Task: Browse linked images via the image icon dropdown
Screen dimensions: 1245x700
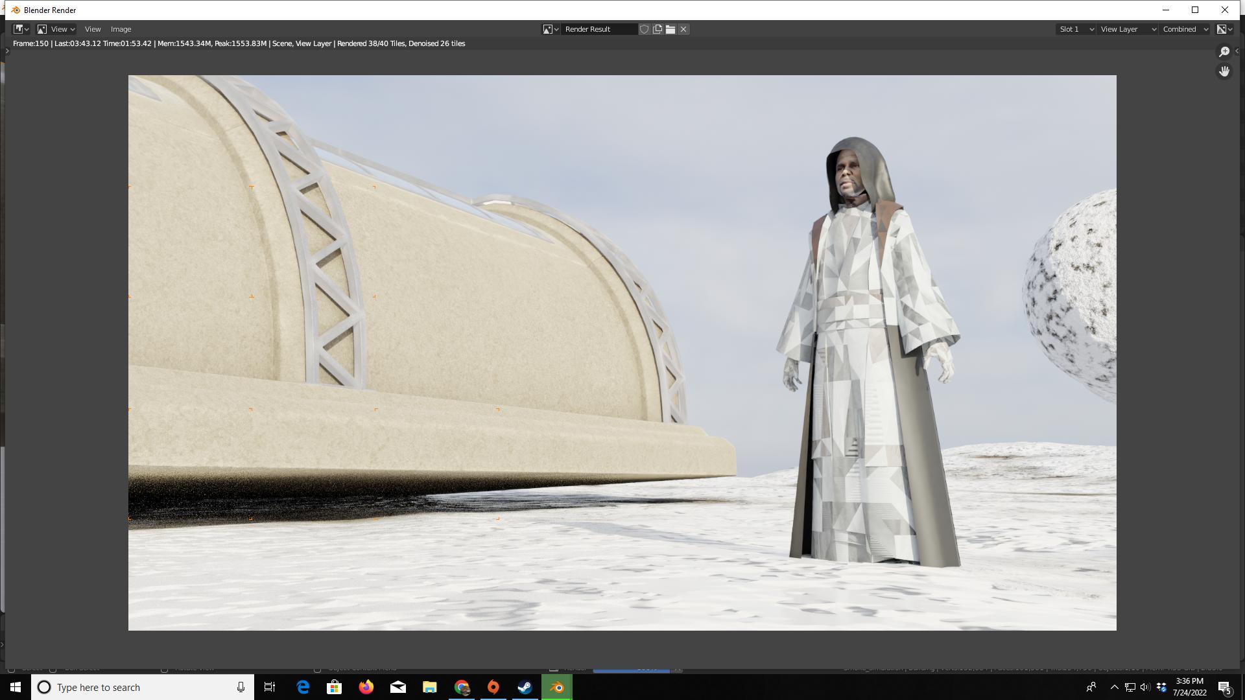Action: coord(551,29)
